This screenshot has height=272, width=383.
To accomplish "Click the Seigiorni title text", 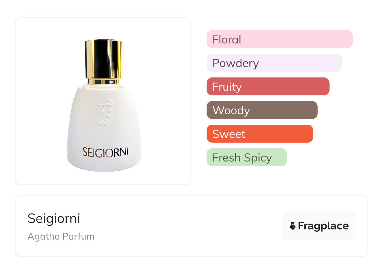I will [54, 218].
